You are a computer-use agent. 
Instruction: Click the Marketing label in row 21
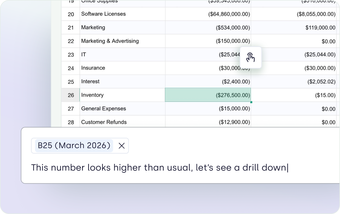(93, 27)
